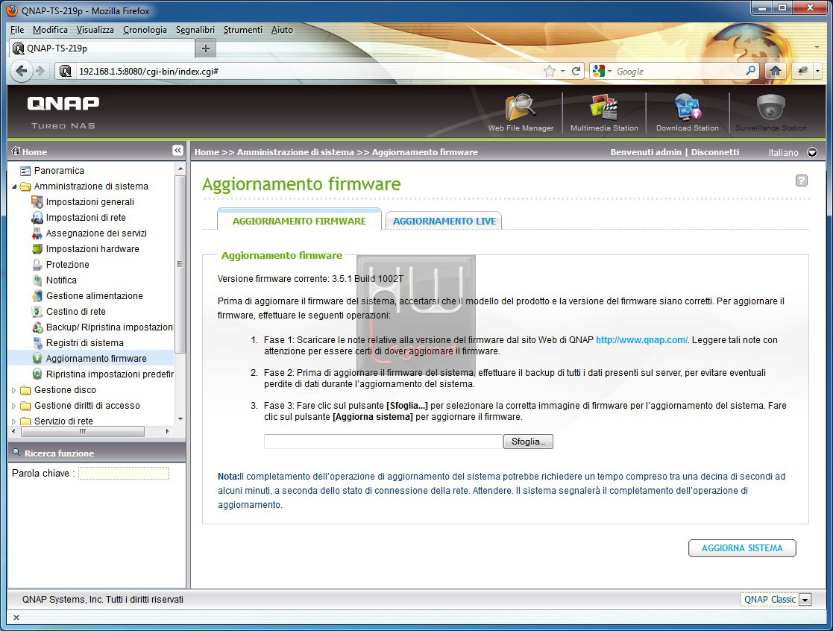Click Gestione alimentazione icon
833x631 pixels.
37,296
